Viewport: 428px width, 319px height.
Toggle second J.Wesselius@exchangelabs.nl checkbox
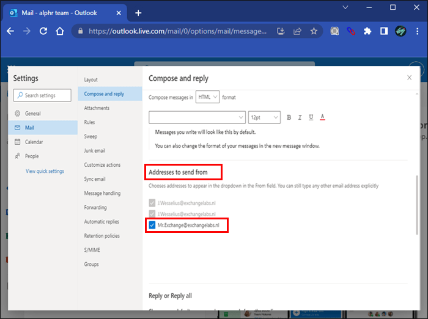[x=152, y=214]
